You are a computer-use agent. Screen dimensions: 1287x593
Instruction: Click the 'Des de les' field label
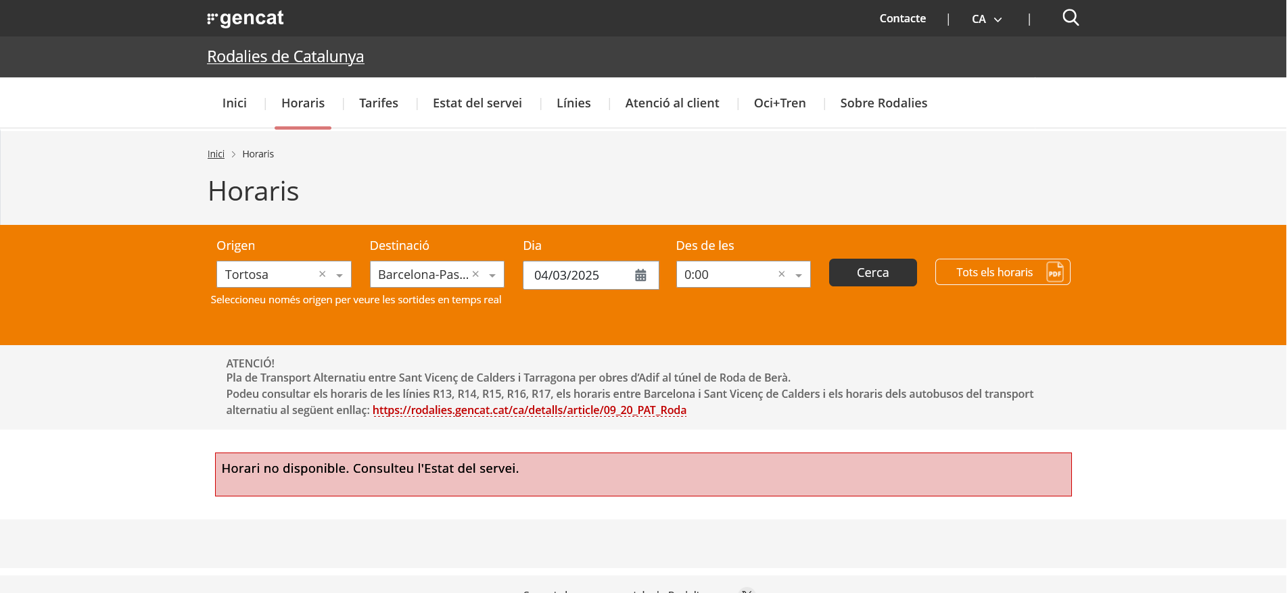click(705, 246)
